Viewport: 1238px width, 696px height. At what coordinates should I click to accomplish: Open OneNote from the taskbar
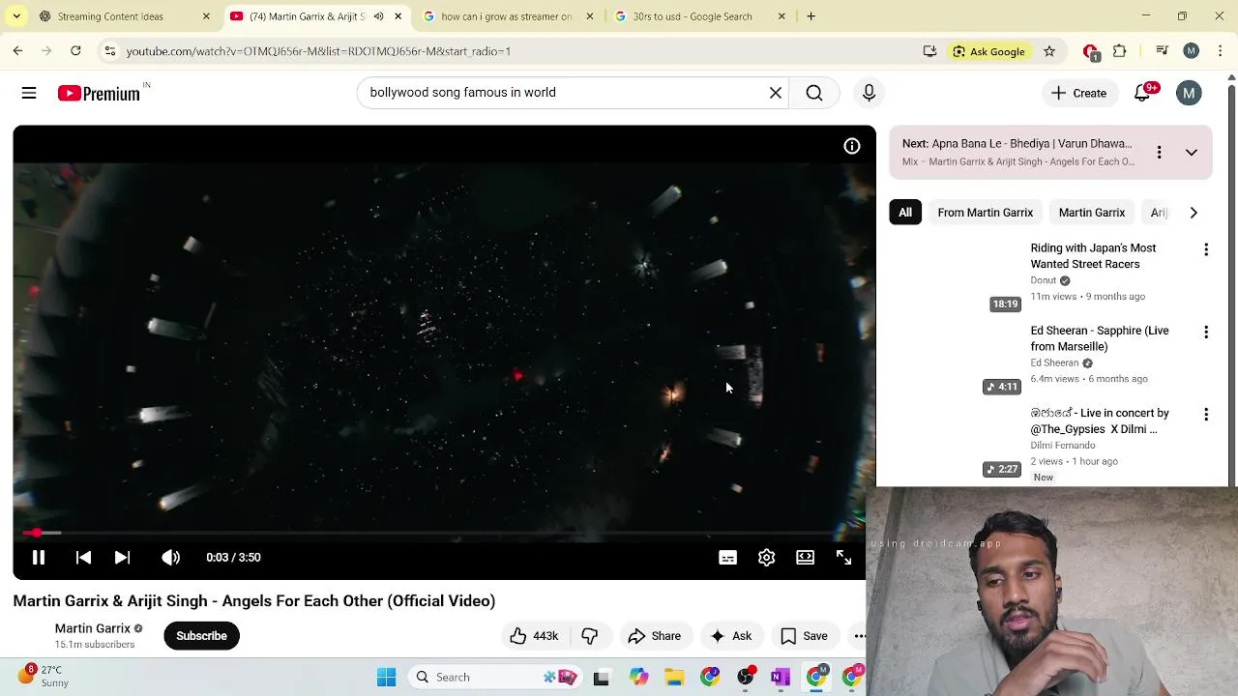point(781,678)
